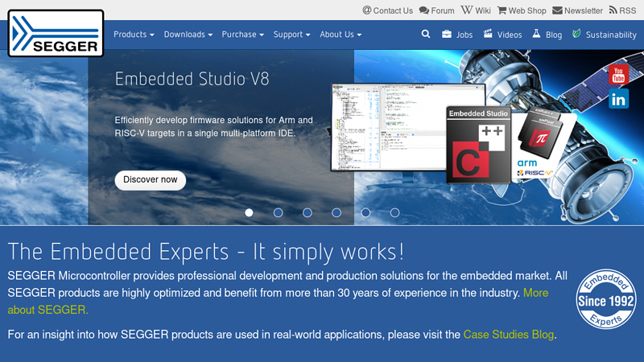
Task: Click the emFloat pi chip image
Action: click(540, 138)
